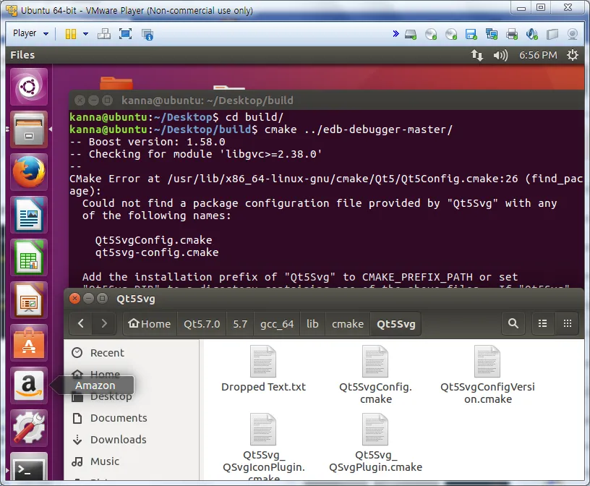Switch Files to list view
Screen dimensions: 590x486
[x=542, y=323]
